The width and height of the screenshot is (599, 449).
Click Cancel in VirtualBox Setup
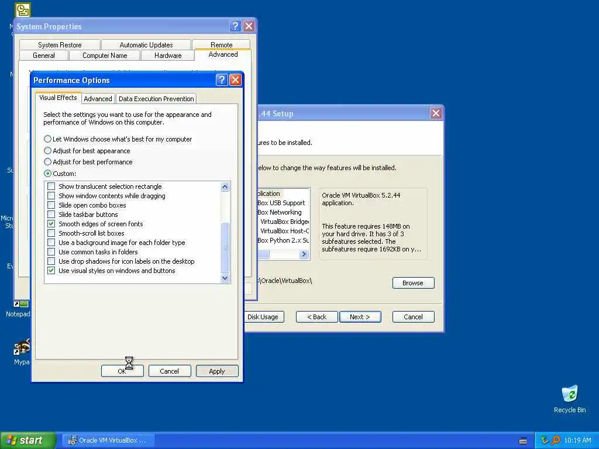(x=414, y=316)
